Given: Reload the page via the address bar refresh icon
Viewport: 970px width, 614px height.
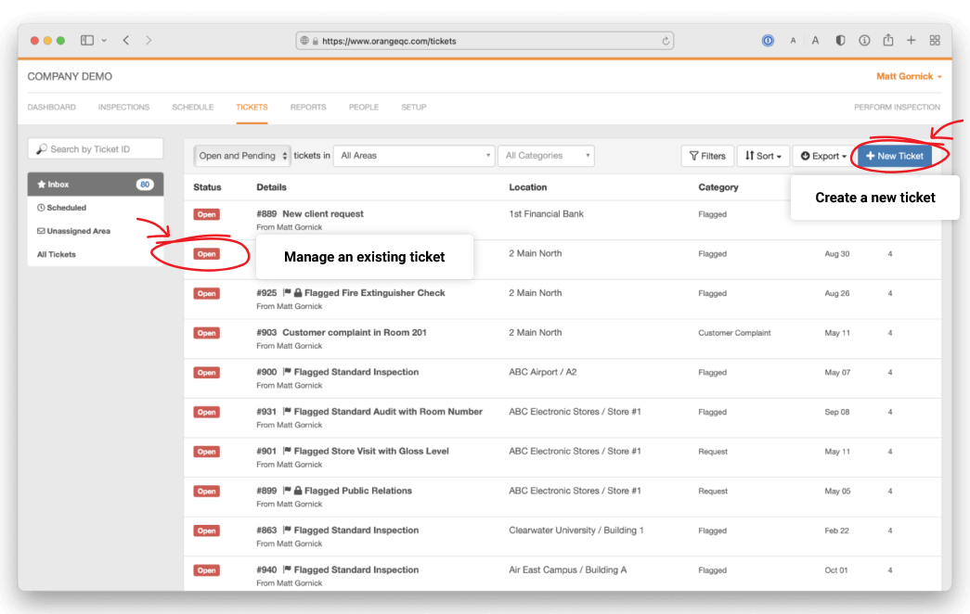Looking at the screenshot, I should point(665,40).
